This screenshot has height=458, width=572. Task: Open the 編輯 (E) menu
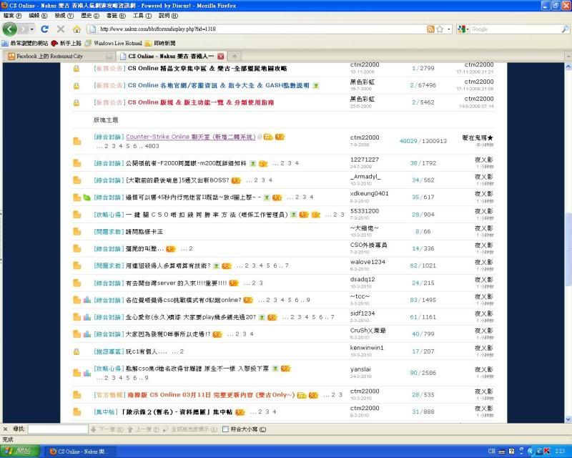[x=38, y=16]
